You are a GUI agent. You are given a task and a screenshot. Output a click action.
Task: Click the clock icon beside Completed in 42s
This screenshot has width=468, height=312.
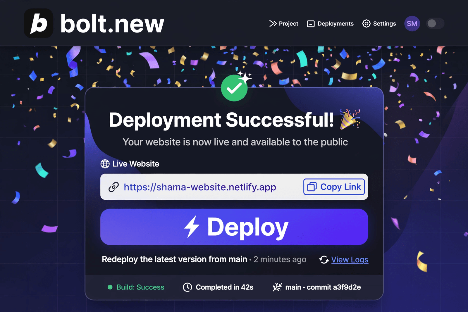187,287
